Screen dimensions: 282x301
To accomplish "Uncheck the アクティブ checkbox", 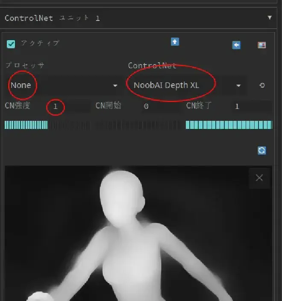I will [11, 44].
